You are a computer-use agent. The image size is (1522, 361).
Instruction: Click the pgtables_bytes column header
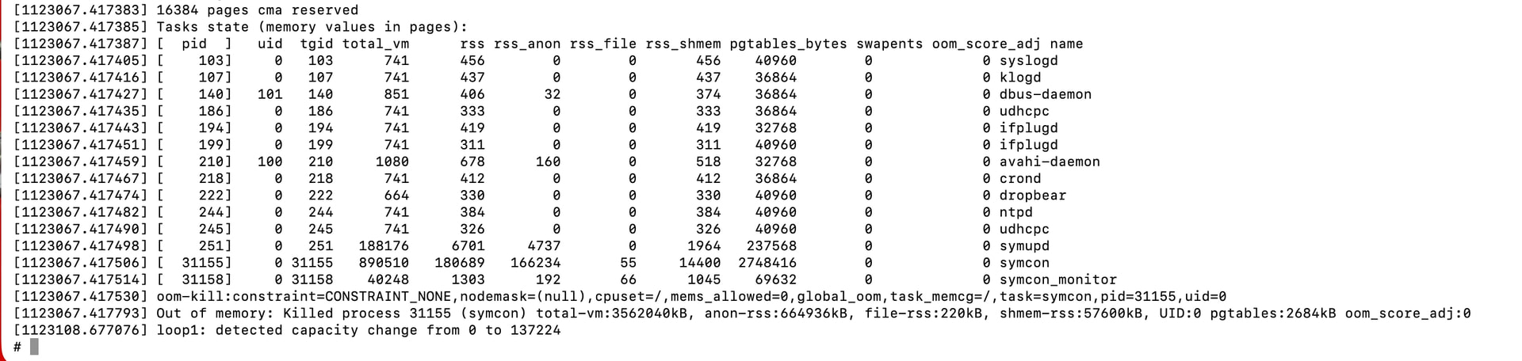pos(788,44)
